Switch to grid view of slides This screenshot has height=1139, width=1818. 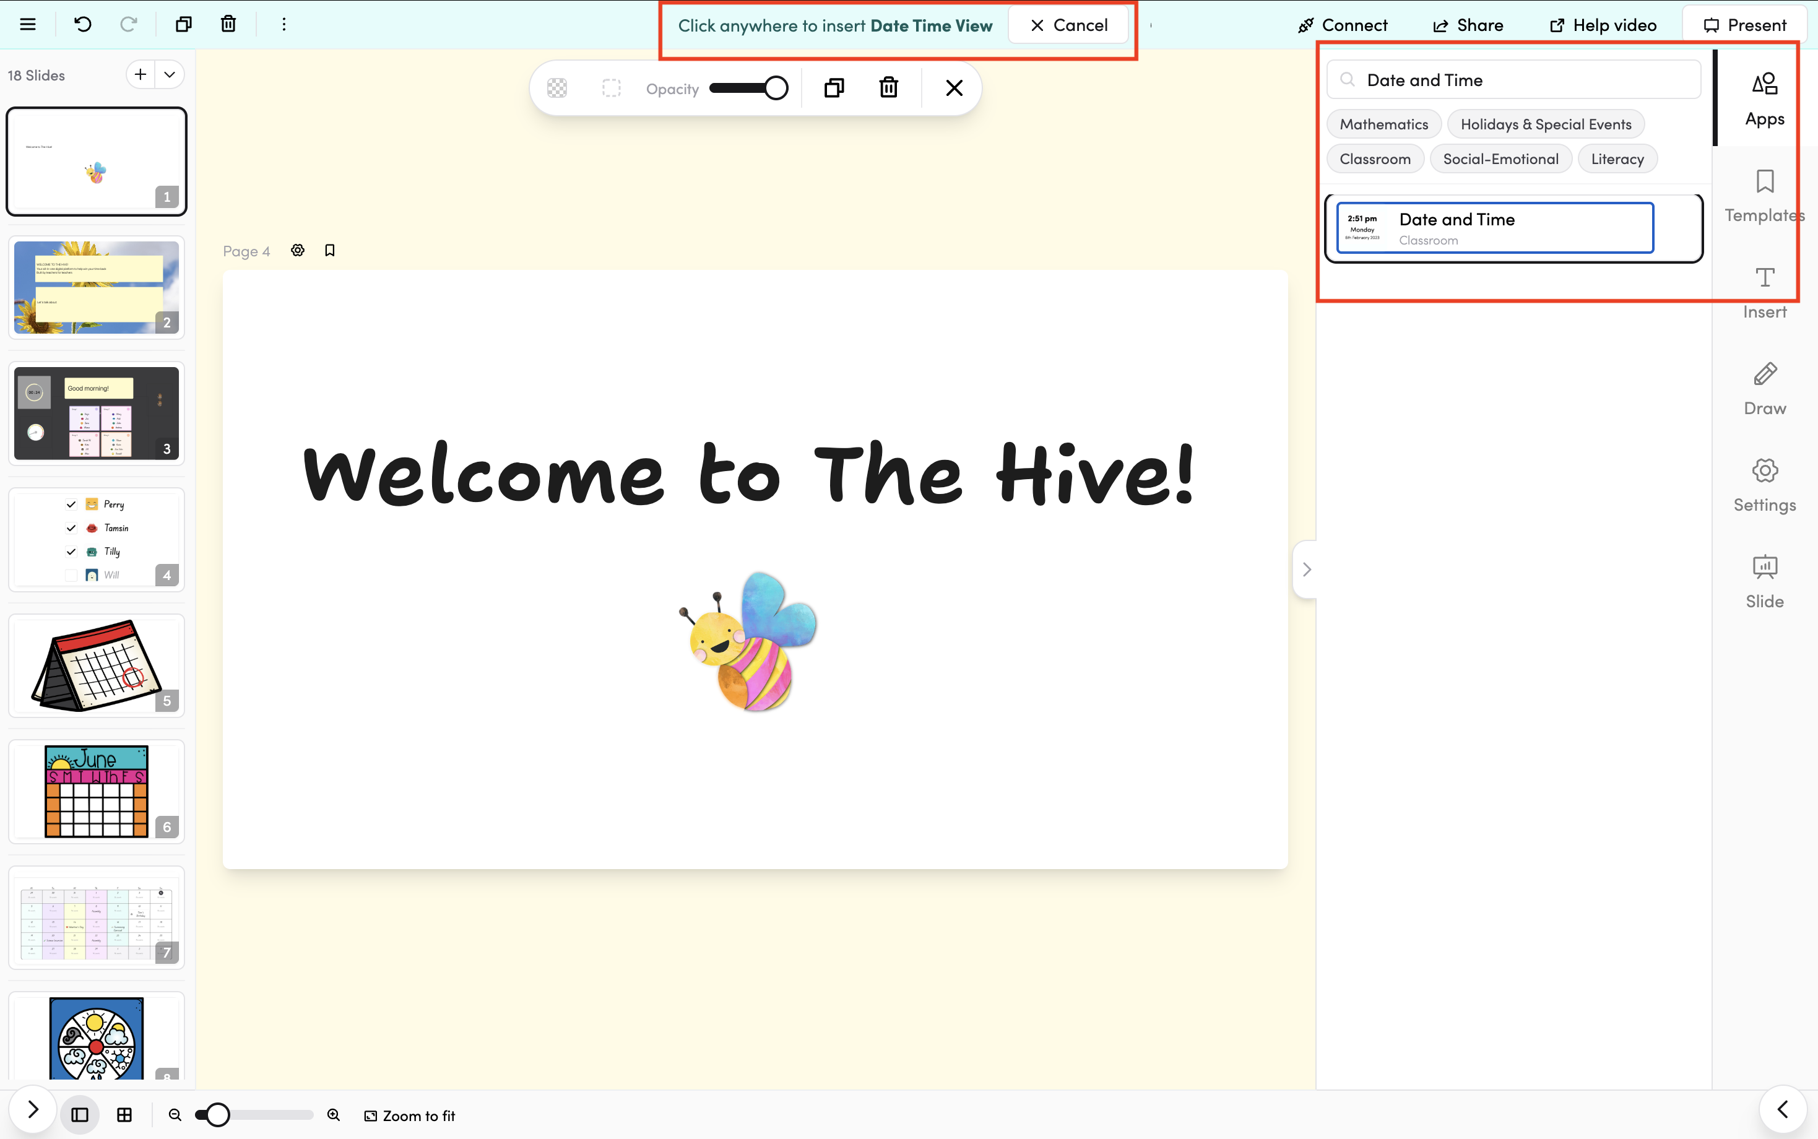tap(125, 1115)
